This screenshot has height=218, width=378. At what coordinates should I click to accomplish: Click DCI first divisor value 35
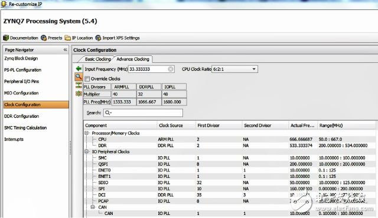(199, 194)
